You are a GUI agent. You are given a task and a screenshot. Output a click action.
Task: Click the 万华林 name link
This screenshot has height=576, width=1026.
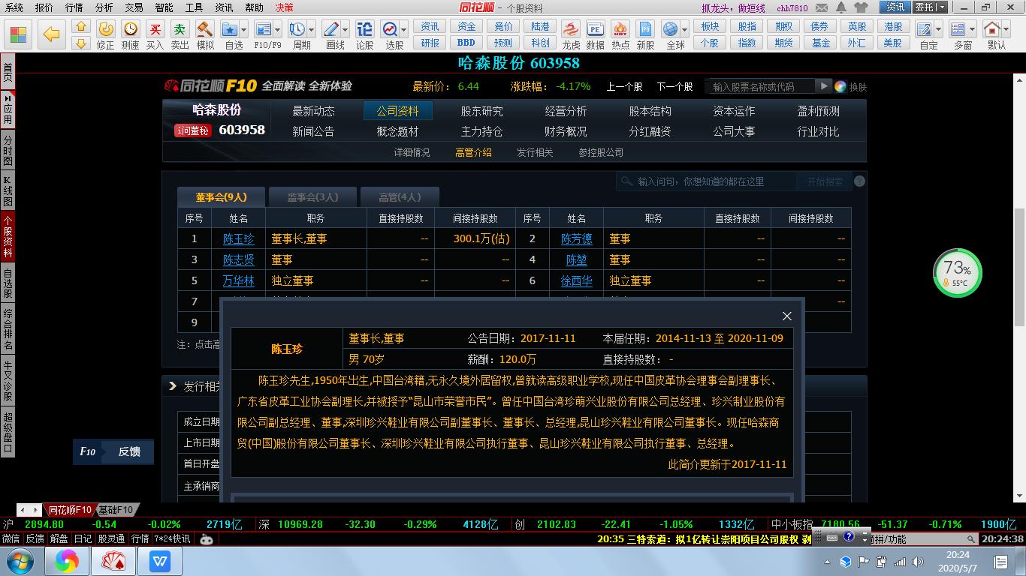tap(239, 280)
